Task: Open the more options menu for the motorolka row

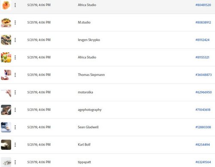Action: point(15,92)
